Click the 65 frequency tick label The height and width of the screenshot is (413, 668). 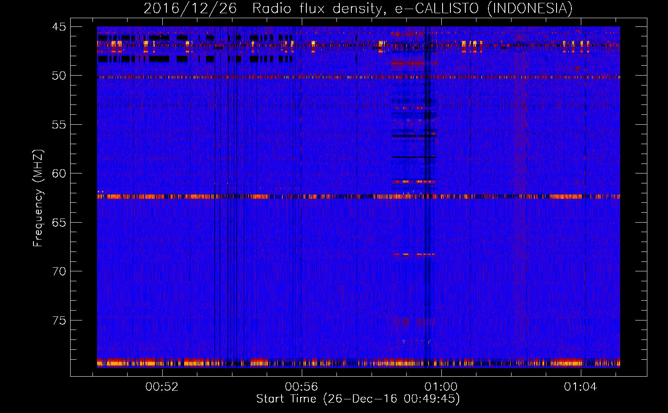click(59, 223)
